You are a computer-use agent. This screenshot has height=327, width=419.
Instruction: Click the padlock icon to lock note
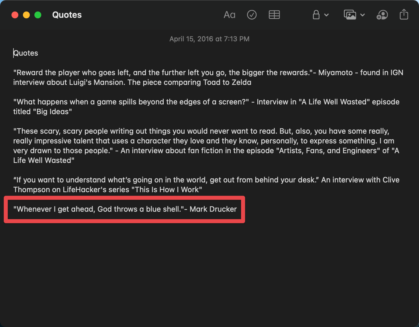click(316, 15)
